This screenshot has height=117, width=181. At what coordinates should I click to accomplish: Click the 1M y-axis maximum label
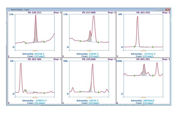point(12,61)
